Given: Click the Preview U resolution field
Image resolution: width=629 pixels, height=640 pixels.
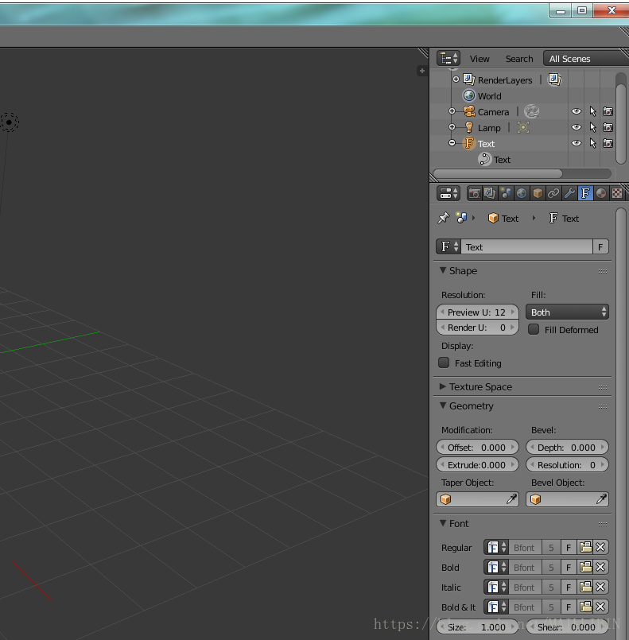Looking at the screenshot, I should pyautogui.click(x=477, y=312).
